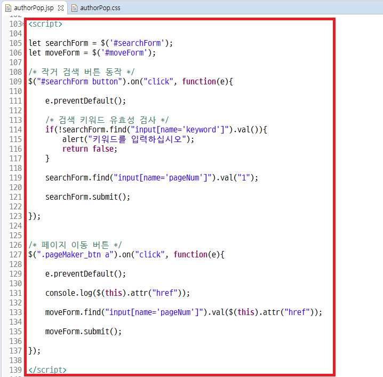
Task: Click 'let moveForm' declaration line
Action: 92,52
